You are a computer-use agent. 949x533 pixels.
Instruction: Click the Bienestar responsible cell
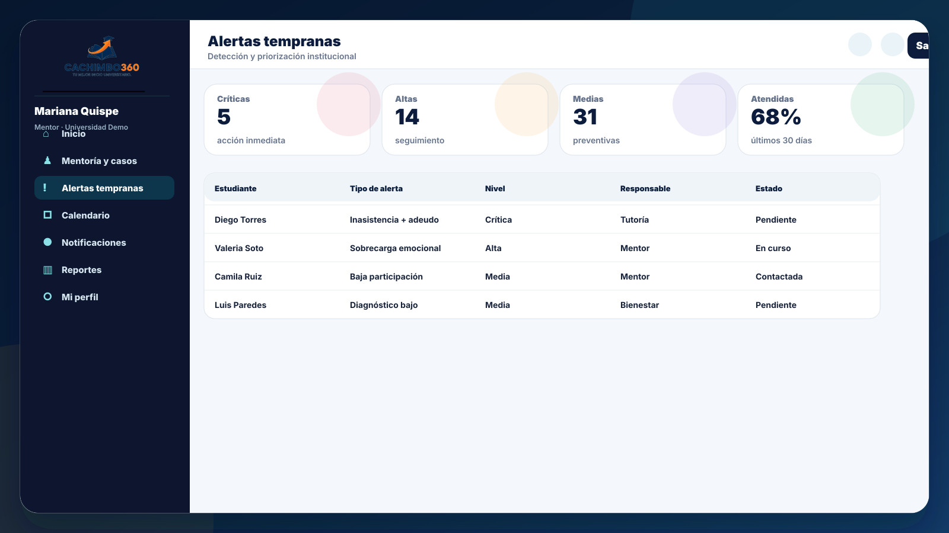click(639, 305)
